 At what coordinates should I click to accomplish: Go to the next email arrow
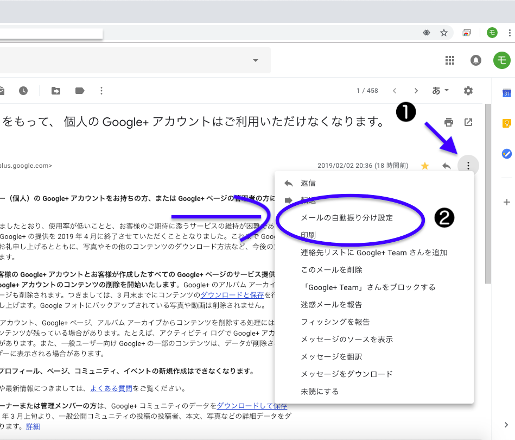click(416, 91)
